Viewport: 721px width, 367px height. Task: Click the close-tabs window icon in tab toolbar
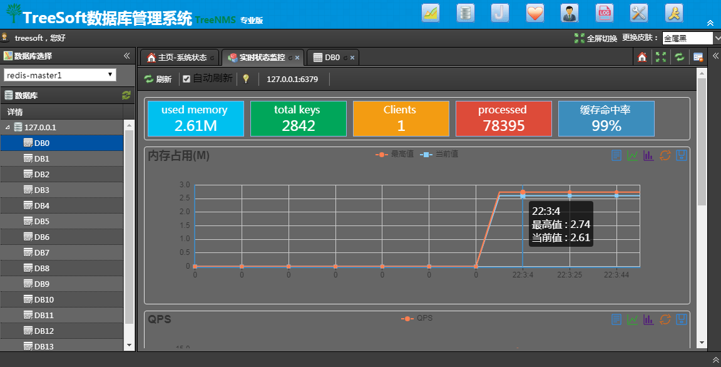(698, 57)
